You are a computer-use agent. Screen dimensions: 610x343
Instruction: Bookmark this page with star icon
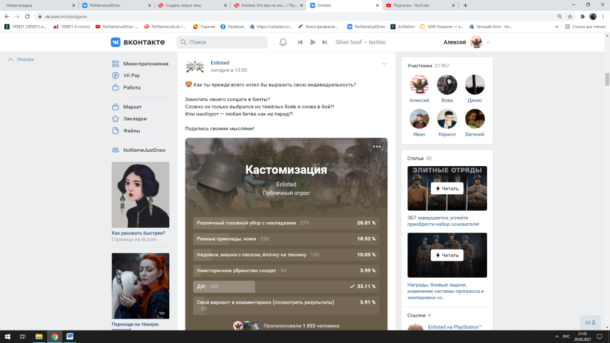(x=570, y=16)
